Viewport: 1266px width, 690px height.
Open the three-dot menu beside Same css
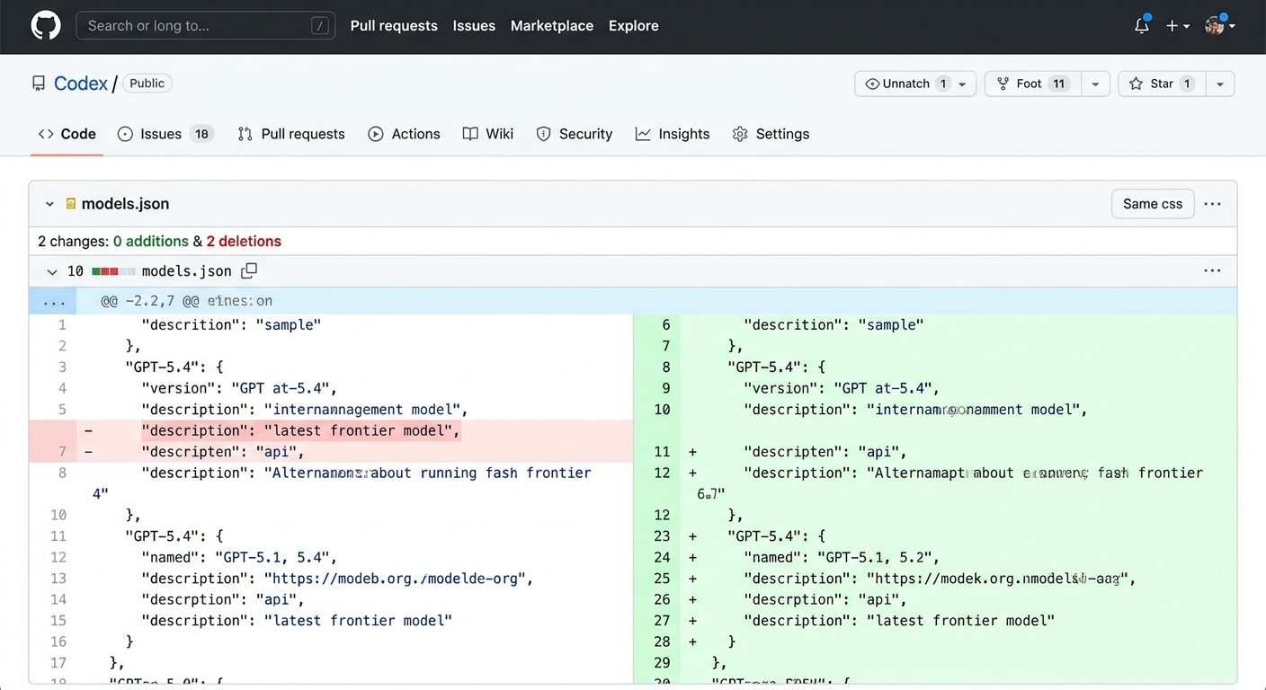(1213, 204)
